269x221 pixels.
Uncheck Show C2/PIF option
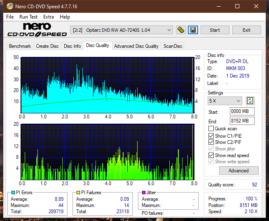211,142
